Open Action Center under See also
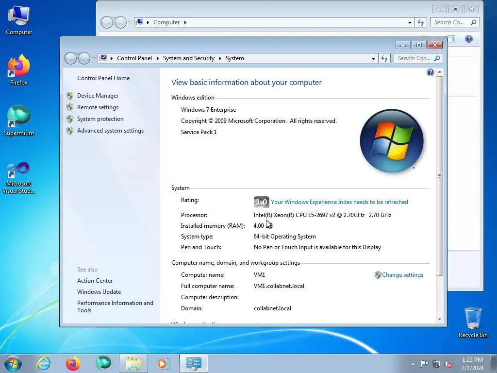This screenshot has height=373, width=497. pos(95,281)
